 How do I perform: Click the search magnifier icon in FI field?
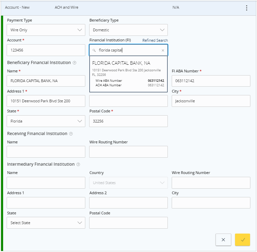(94, 50)
